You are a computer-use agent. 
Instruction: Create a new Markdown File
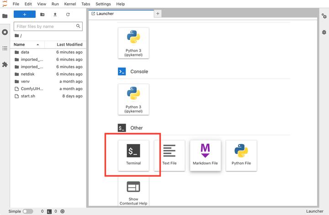205,156
